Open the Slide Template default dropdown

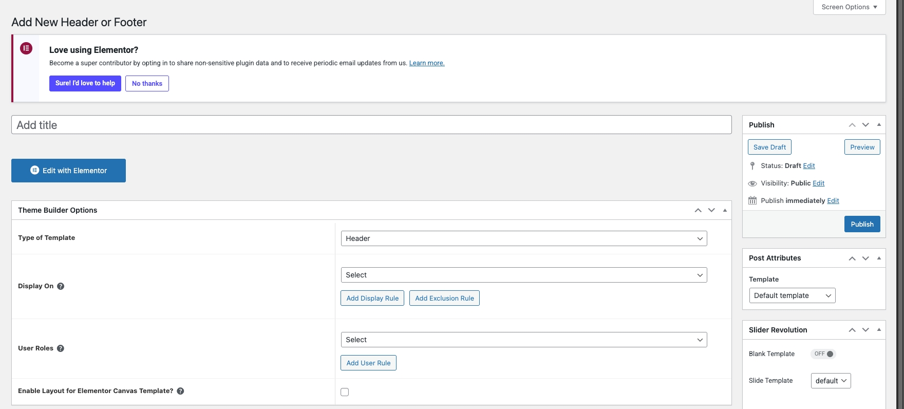tap(831, 381)
